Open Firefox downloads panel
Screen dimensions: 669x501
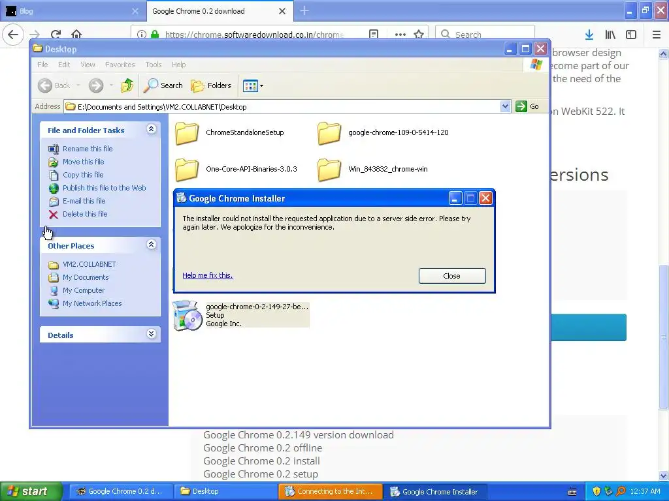[x=589, y=35]
